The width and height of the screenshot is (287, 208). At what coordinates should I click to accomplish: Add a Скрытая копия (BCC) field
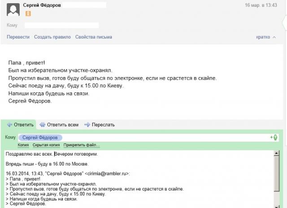click(45, 145)
